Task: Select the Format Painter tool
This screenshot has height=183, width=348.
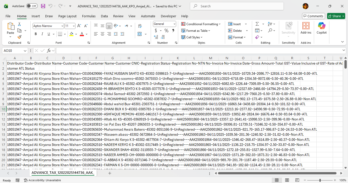Action: tap(19, 37)
